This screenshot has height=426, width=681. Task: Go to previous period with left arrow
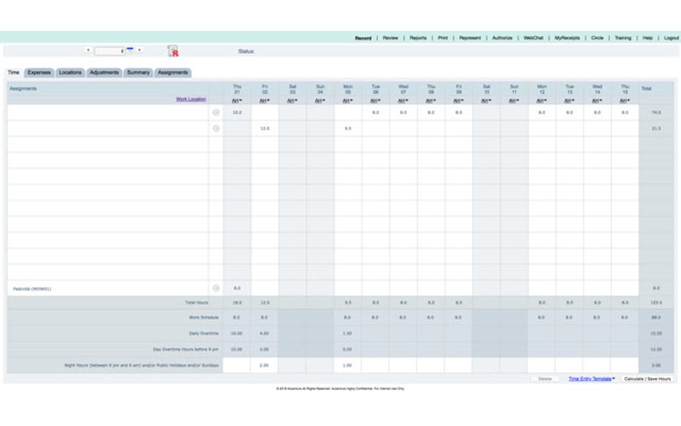tap(88, 50)
